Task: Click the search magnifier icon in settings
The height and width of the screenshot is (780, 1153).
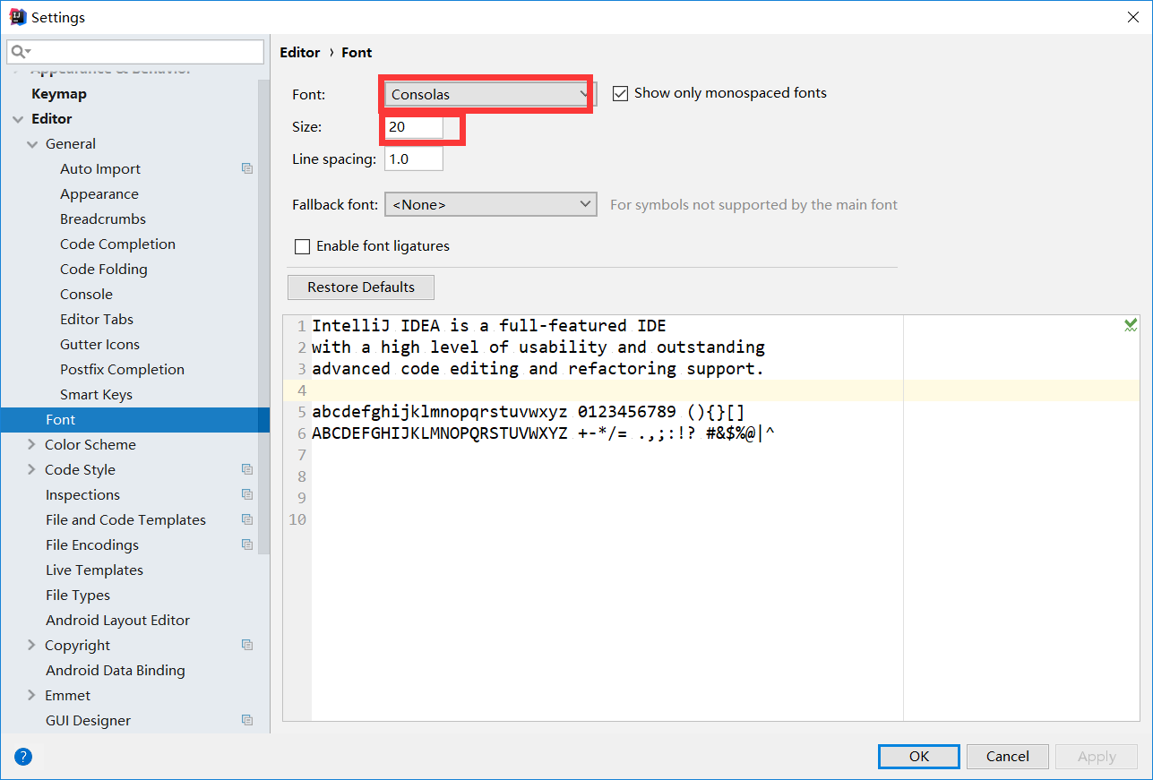Action: click(x=20, y=52)
